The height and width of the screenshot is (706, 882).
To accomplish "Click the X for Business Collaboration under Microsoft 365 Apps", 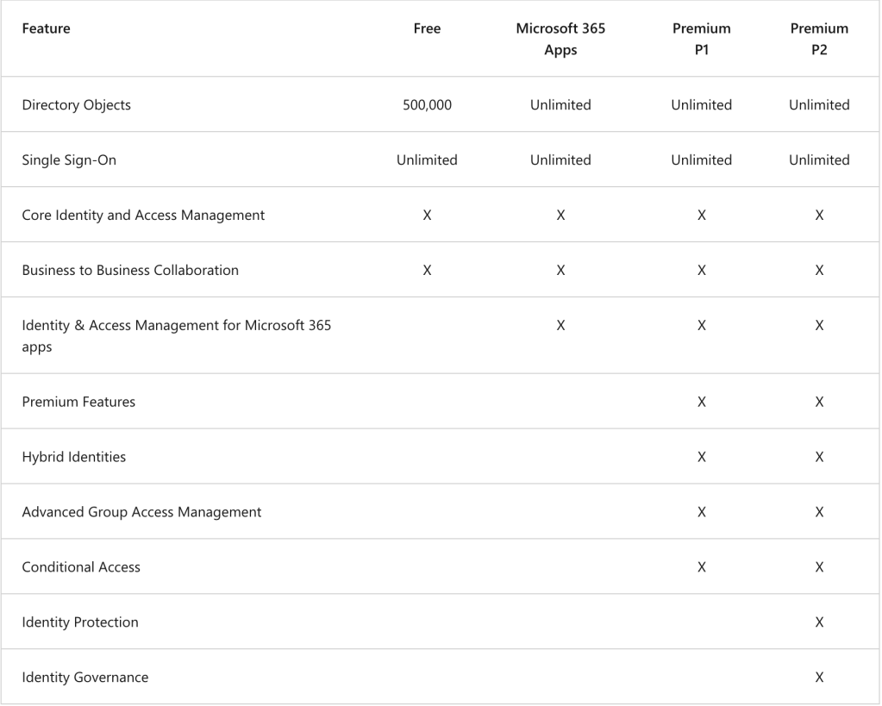I will pos(560,271).
